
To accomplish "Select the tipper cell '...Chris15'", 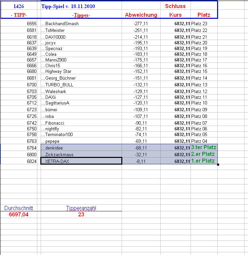I will [81, 66].
